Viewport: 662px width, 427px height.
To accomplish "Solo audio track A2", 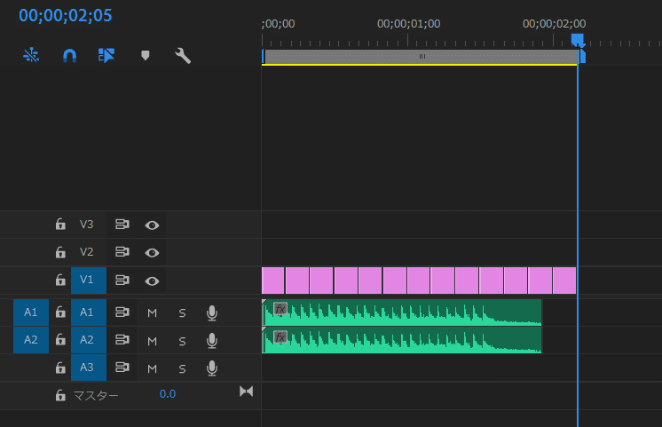I will tap(182, 340).
